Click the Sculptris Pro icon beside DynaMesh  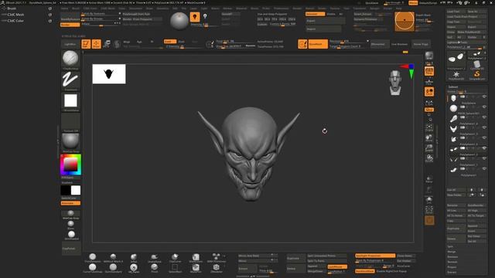pyautogui.click(x=302, y=44)
